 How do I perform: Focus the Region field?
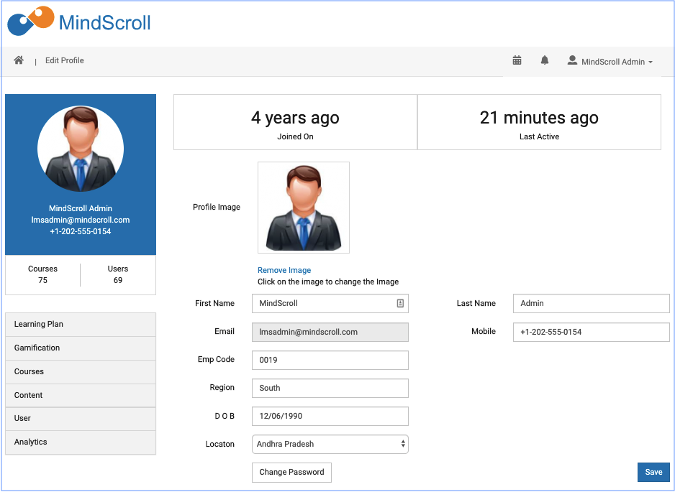(330, 388)
